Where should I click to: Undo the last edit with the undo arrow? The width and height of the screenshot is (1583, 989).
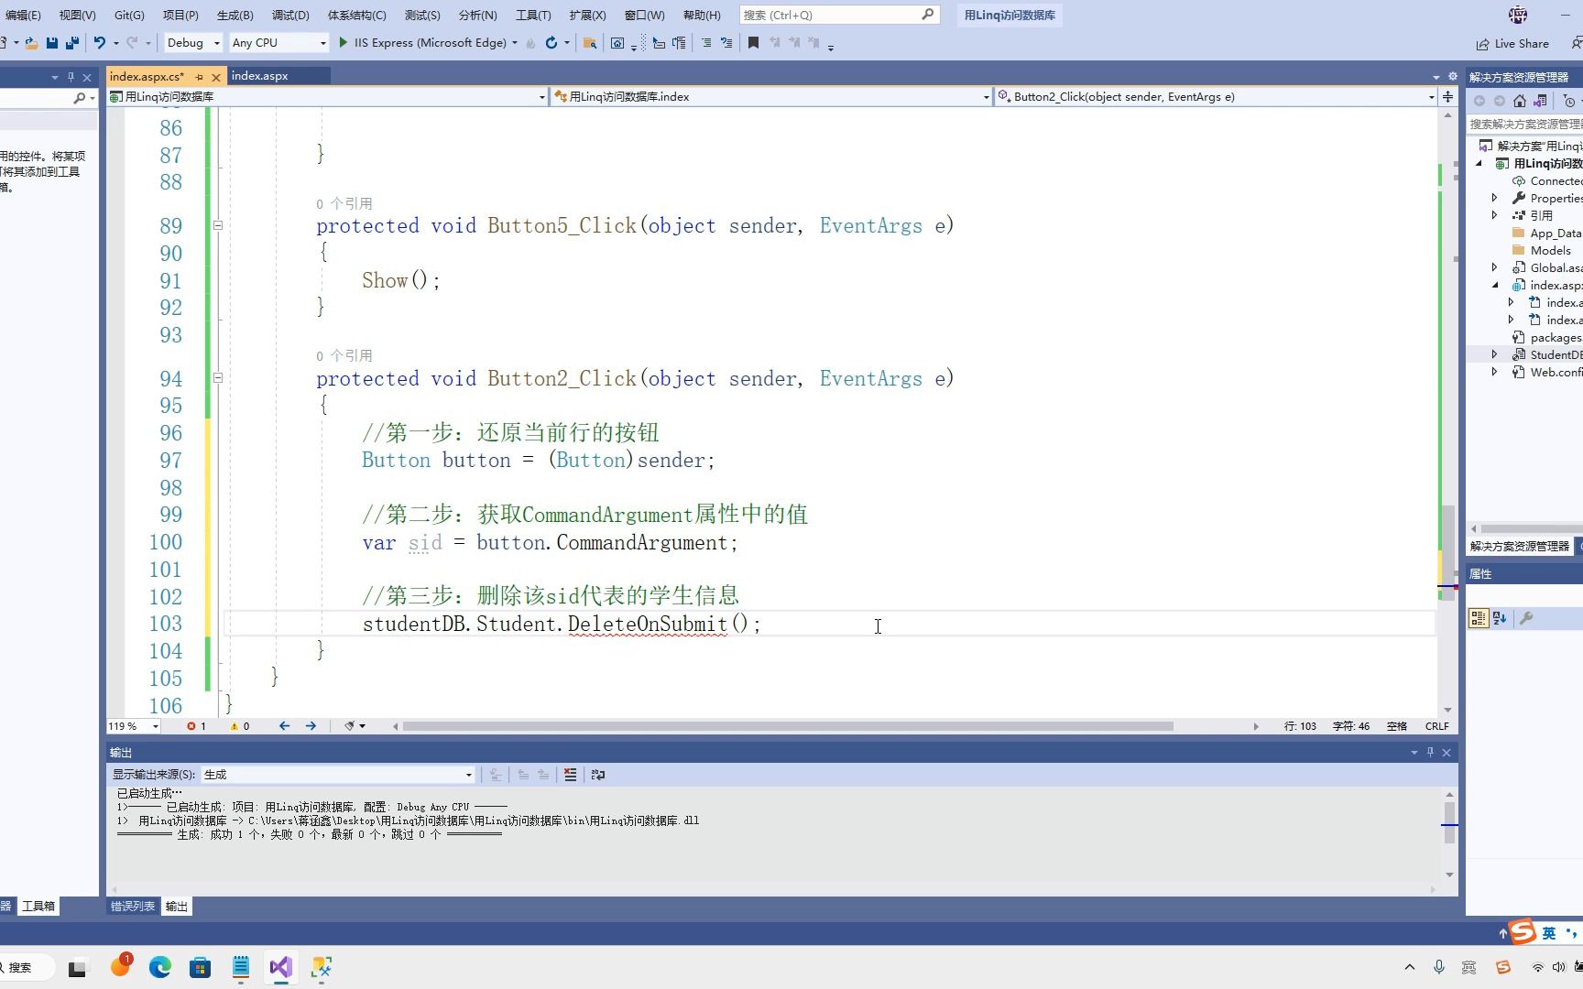100,43
